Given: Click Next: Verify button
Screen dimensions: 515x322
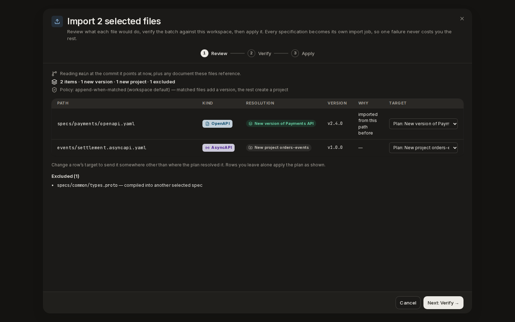Looking at the screenshot, I should (x=443, y=303).
